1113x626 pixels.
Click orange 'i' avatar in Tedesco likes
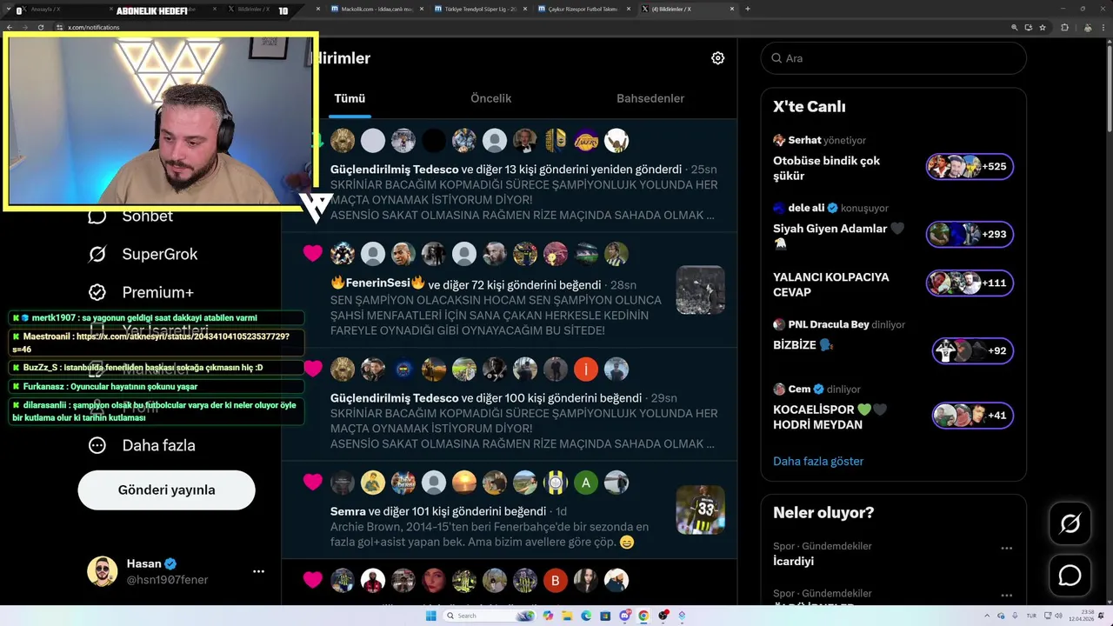pyautogui.click(x=586, y=369)
